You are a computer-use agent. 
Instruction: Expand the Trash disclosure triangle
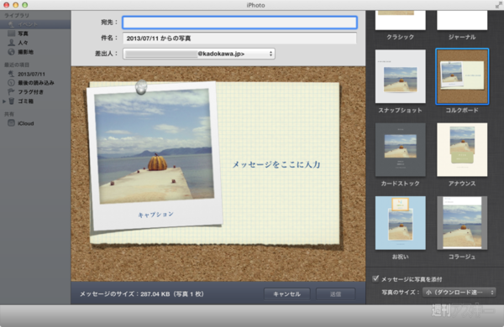(4, 101)
